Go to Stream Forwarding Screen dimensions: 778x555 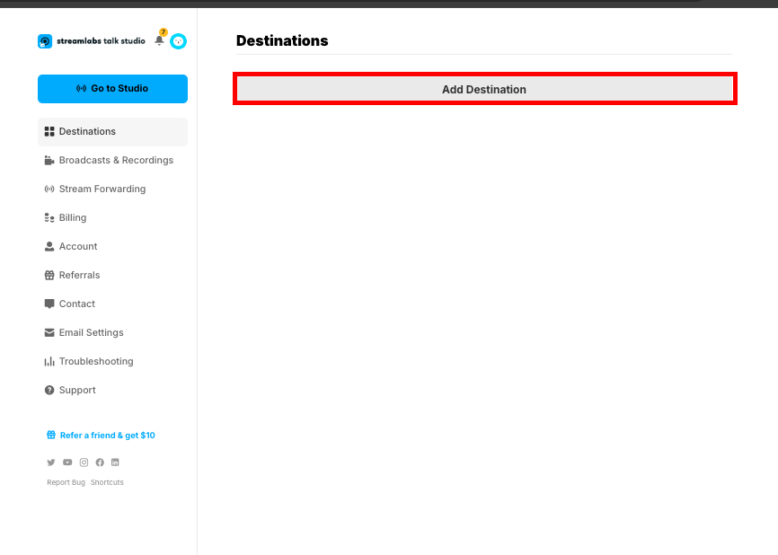(102, 189)
